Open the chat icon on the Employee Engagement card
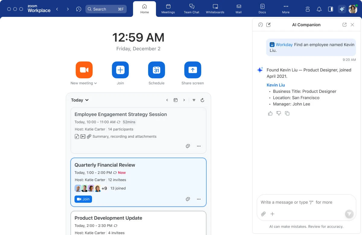The height and width of the screenshot is (235, 362). (x=188, y=146)
